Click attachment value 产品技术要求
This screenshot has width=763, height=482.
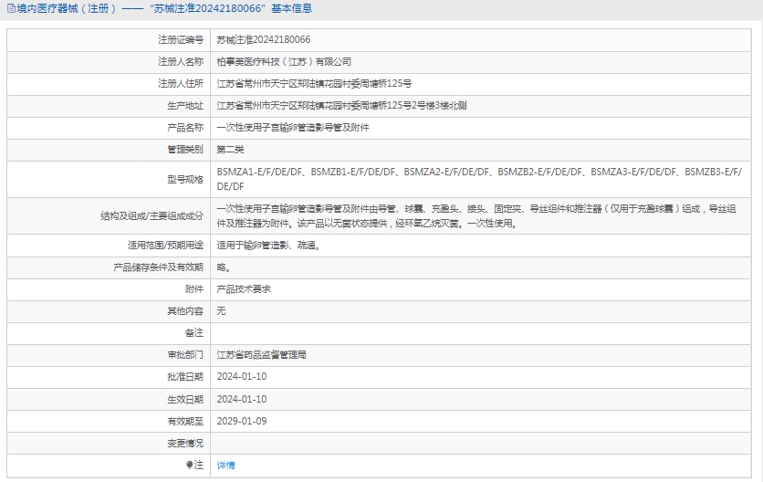tap(244, 288)
